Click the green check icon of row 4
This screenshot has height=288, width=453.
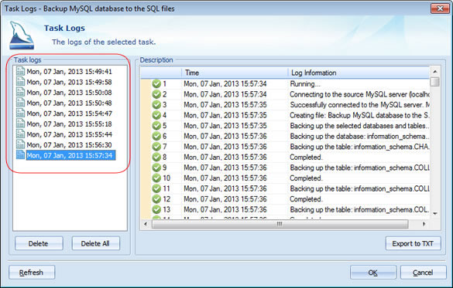[156, 115]
